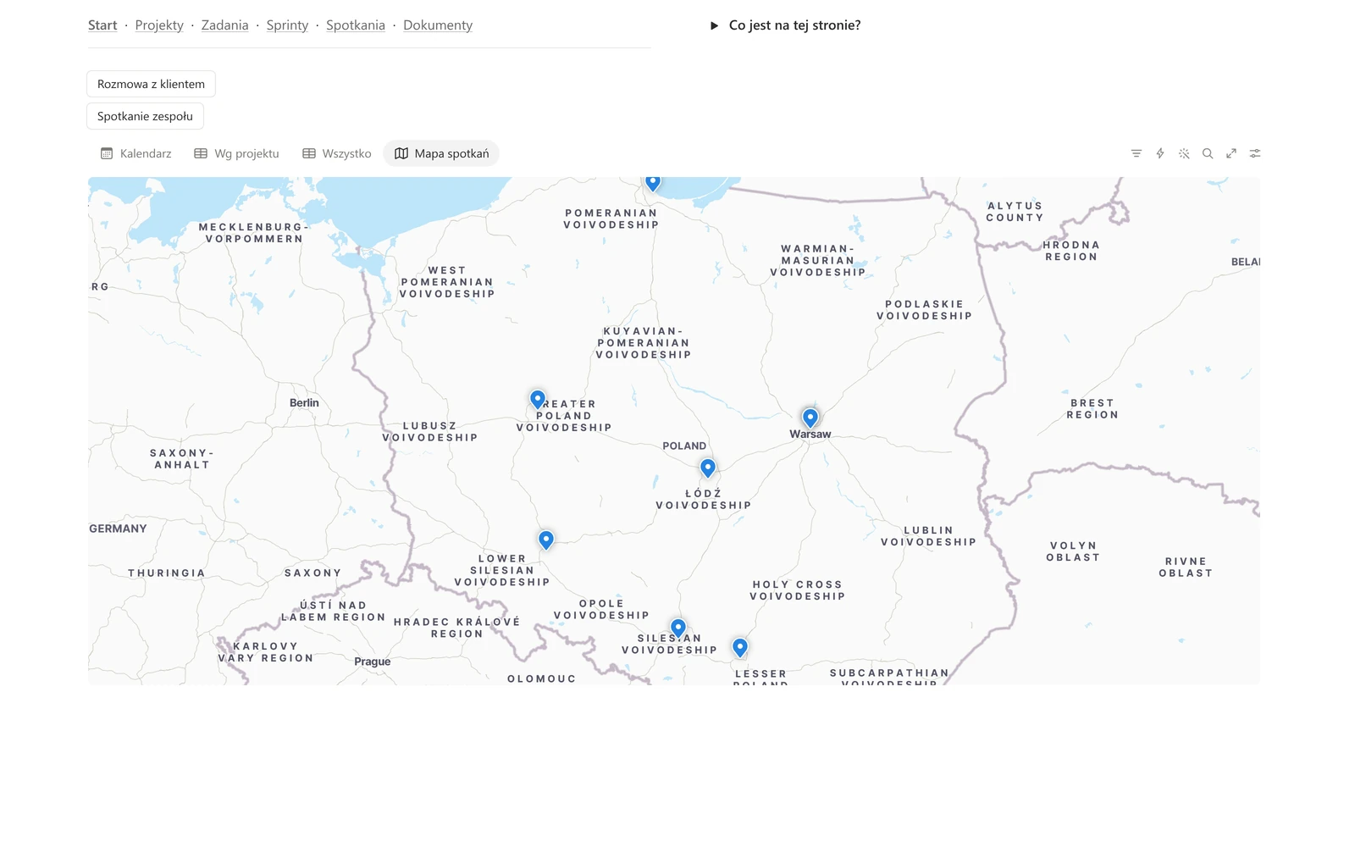Go to Start link
Viewport: 1355px width, 847px height.
(102, 25)
